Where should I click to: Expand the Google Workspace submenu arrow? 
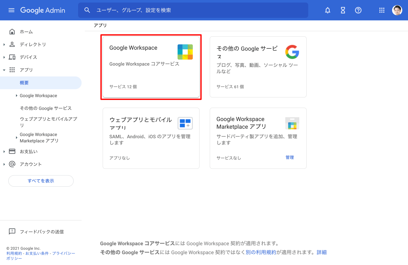(x=17, y=96)
